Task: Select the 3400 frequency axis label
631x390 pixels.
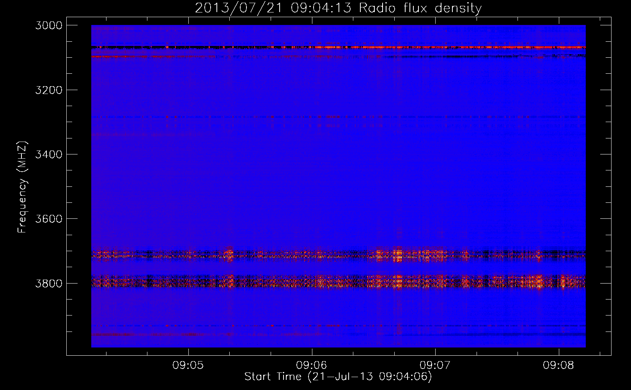Action: [x=49, y=154]
